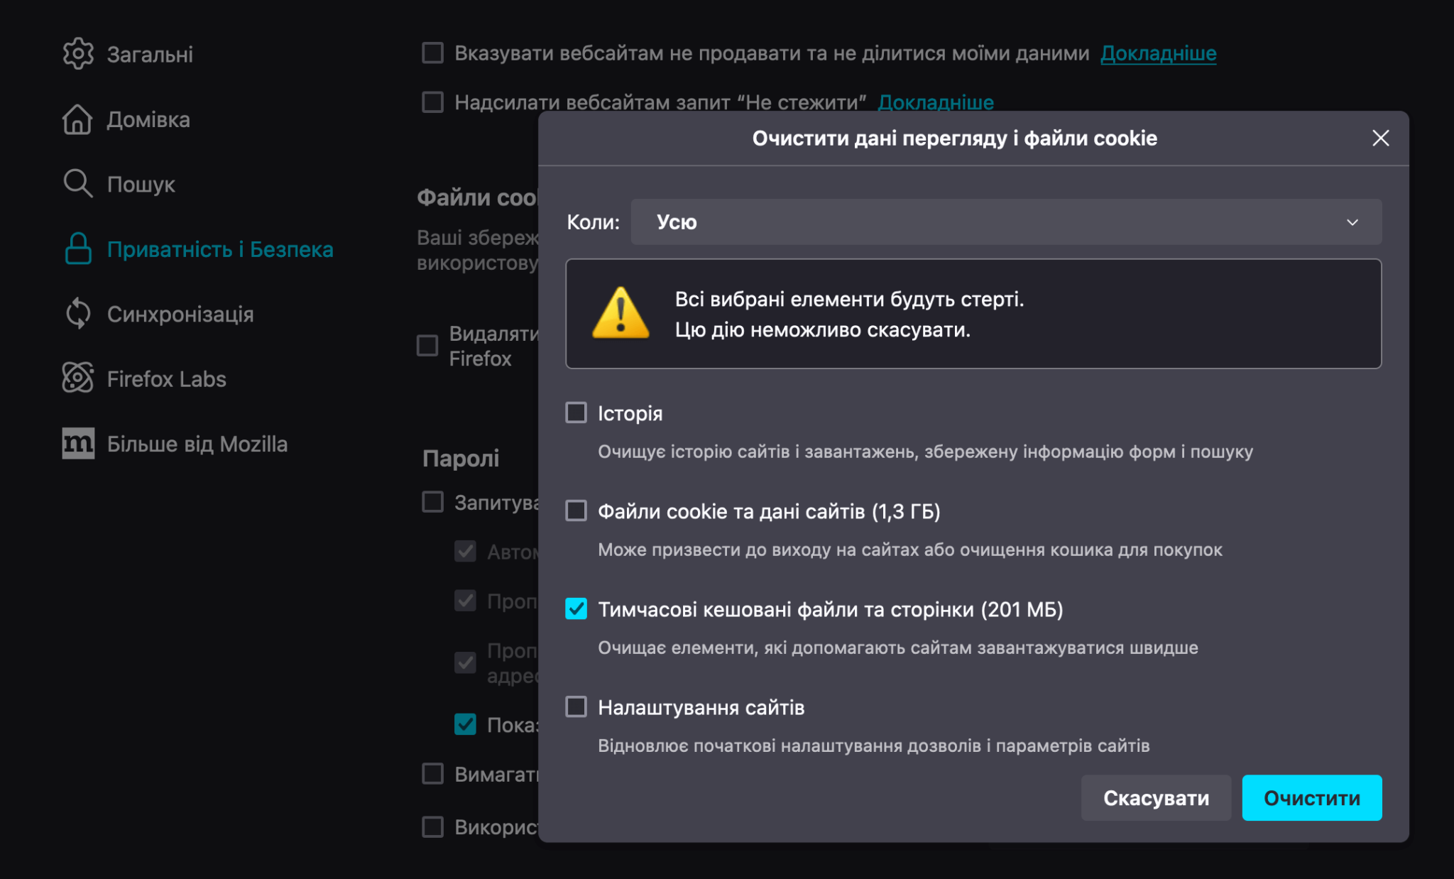This screenshot has height=879, width=1454.
Task: Click the Синхронізація sync arrows icon
Action: [78, 314]
